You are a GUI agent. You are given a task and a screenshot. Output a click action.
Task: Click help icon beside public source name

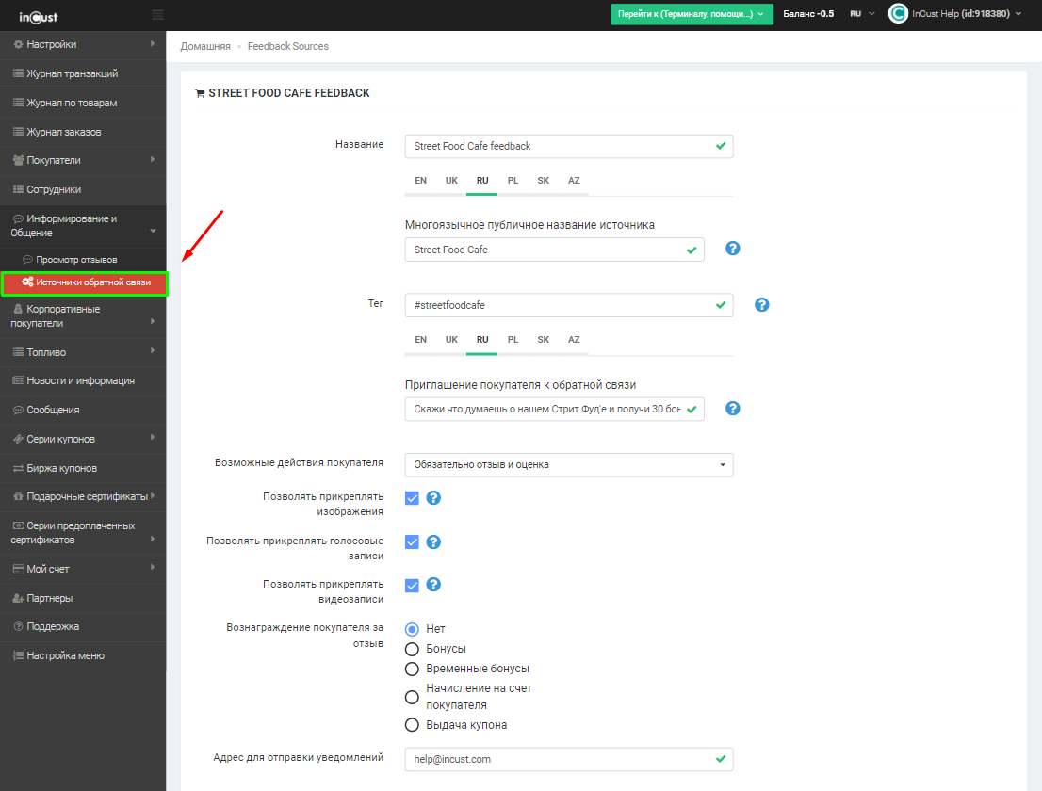[x=732, y=249]
